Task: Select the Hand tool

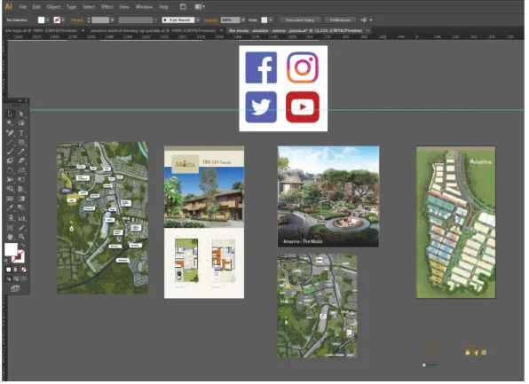Action: [10, 237]
